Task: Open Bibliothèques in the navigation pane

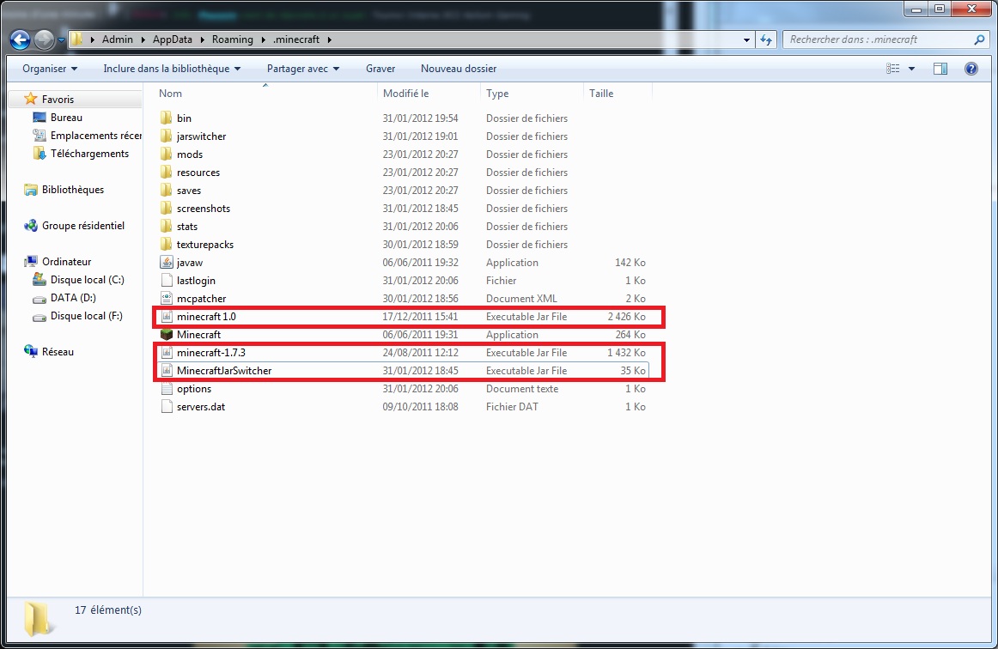Action: tap(72, 190)
